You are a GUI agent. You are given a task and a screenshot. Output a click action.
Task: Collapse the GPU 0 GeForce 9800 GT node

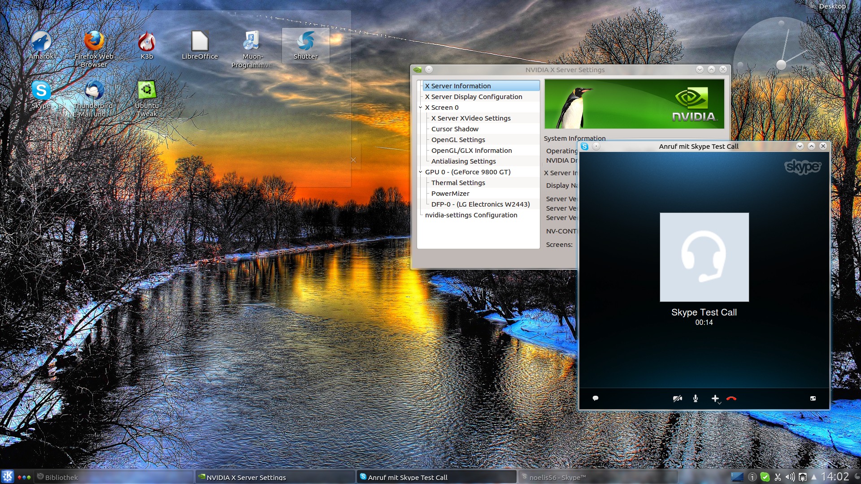tap(421, 172)
